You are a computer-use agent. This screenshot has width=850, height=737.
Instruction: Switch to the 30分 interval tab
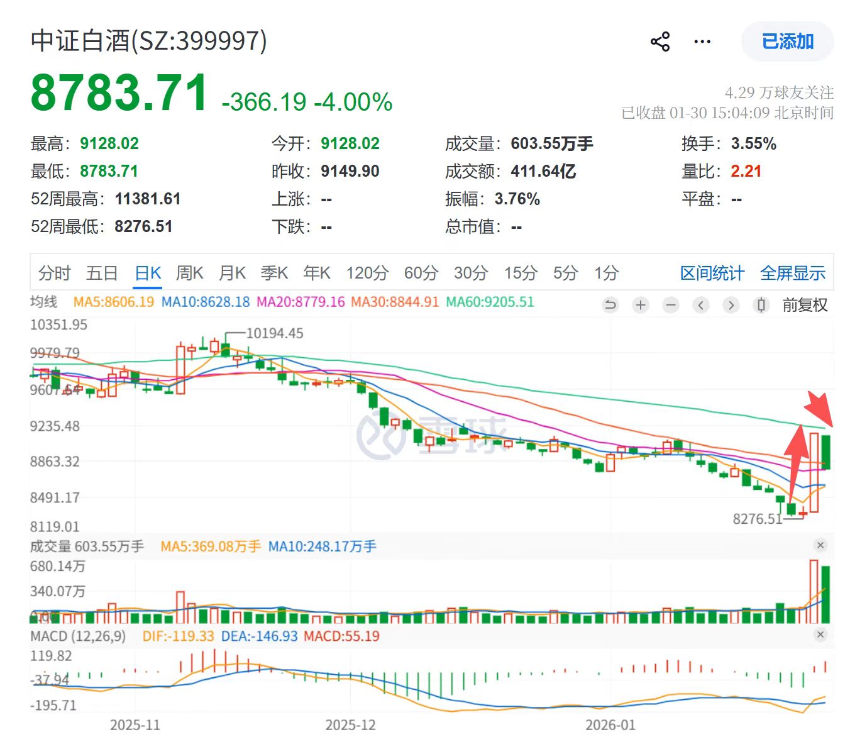(x=471, y=273)
